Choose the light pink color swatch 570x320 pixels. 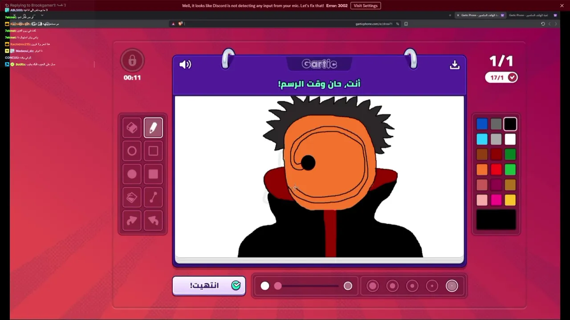coord(482,200)
